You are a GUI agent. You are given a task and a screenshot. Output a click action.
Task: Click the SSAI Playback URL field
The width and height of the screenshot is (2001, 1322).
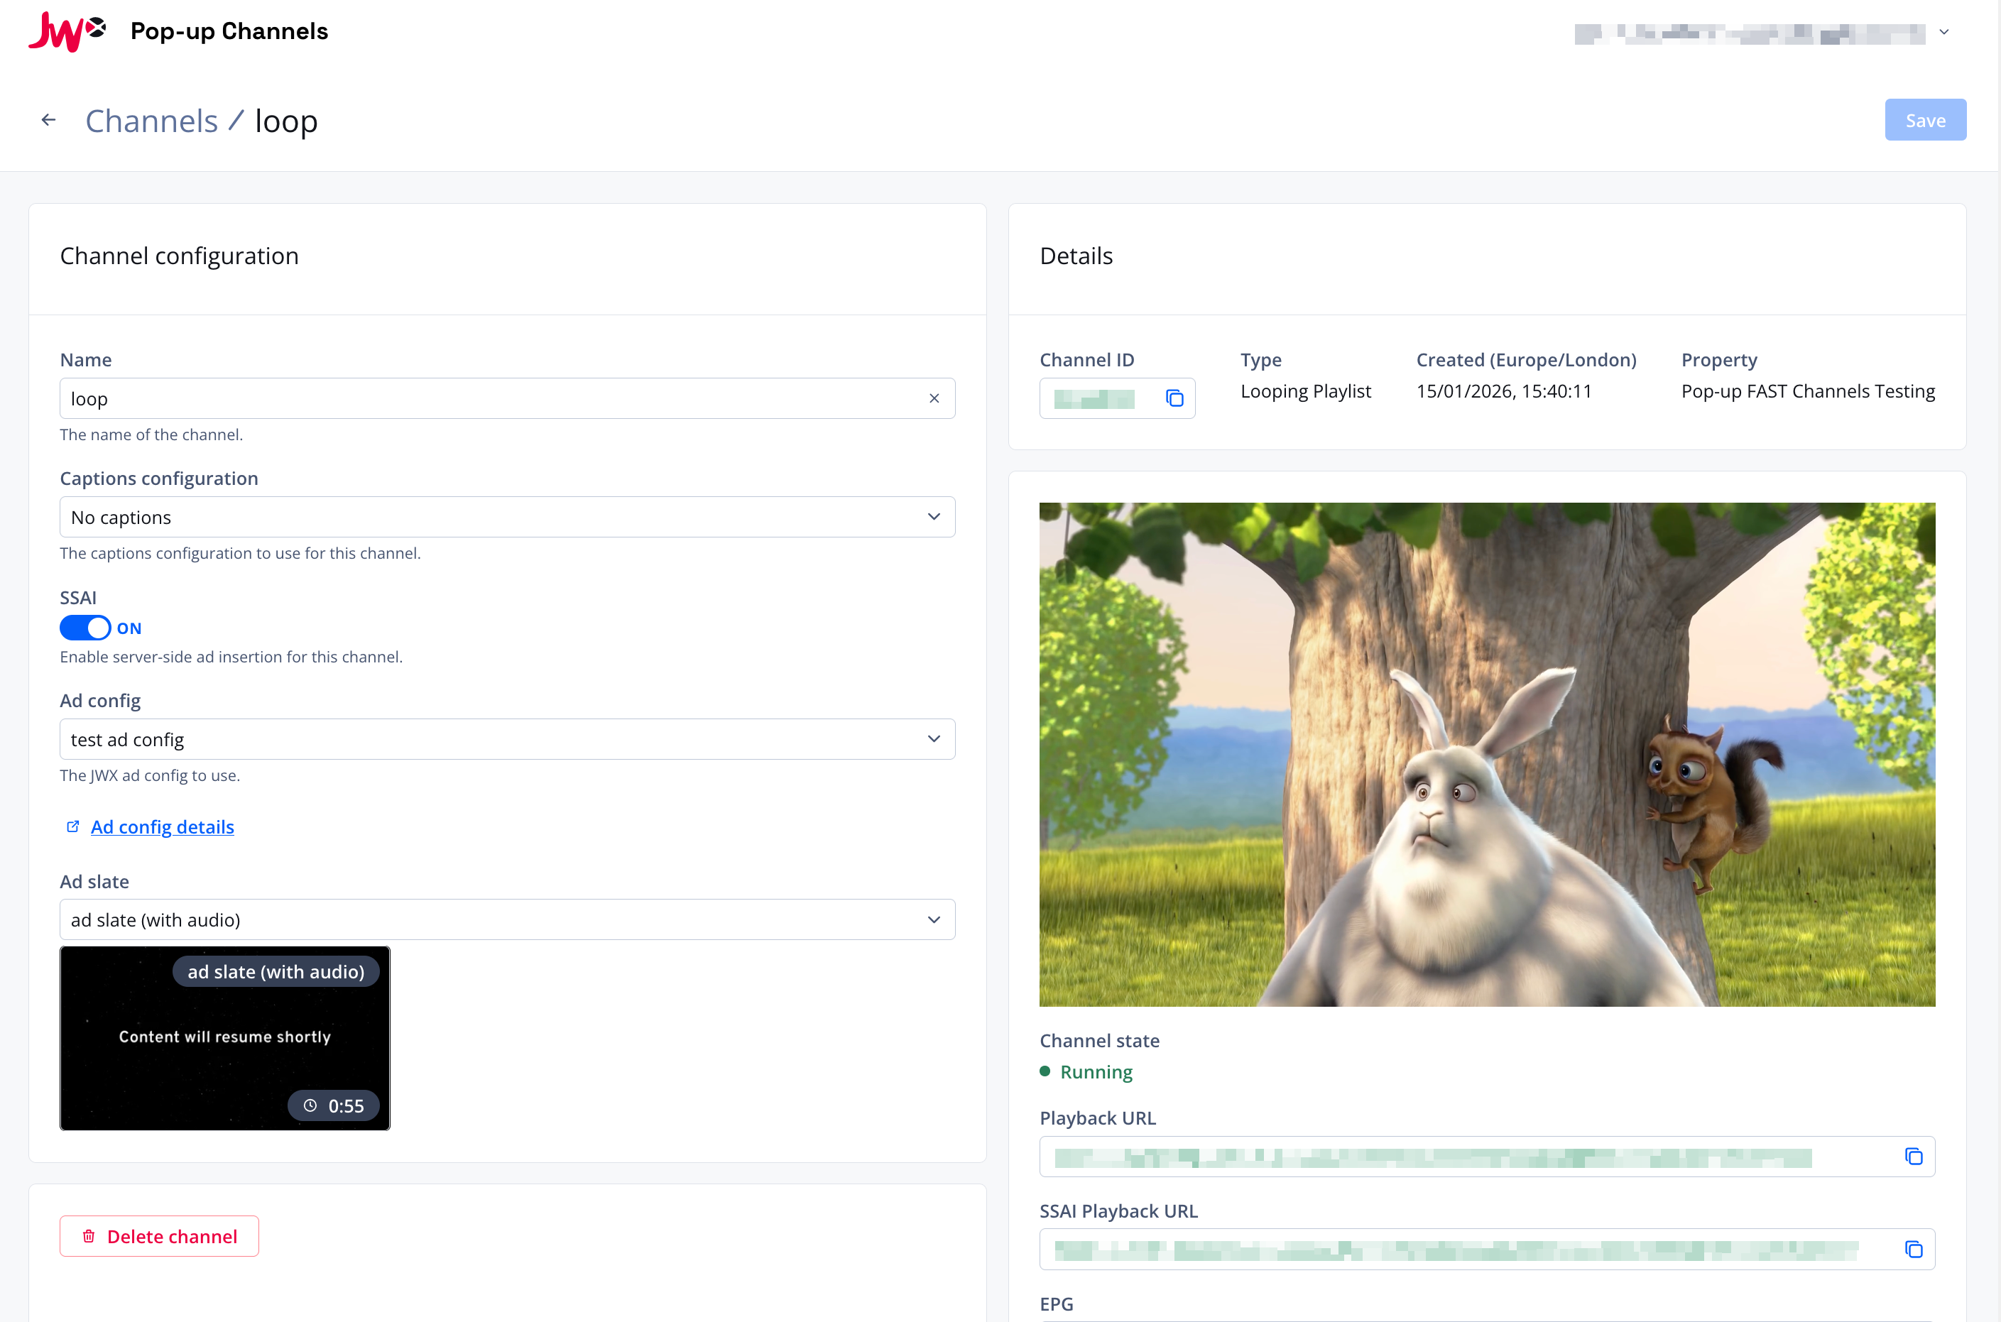1488,1250
